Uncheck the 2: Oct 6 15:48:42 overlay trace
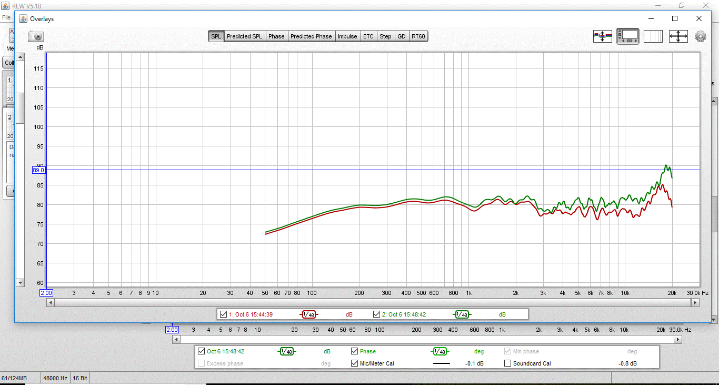Screen dimensions: 719x385 (376, 314)
